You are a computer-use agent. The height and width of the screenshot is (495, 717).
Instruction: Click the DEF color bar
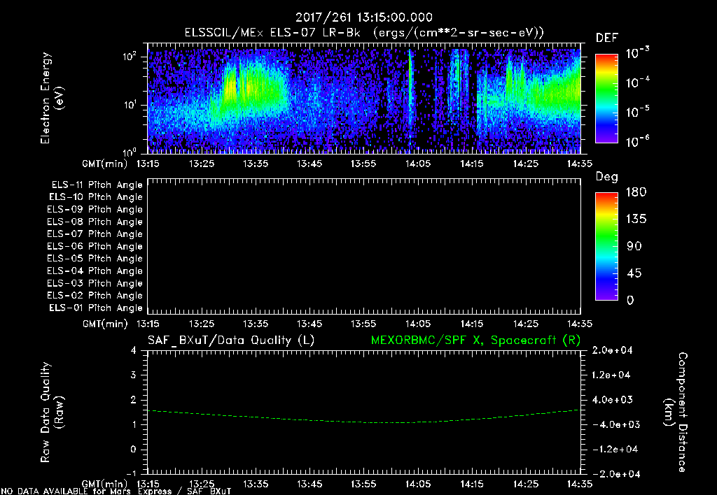(606, 98)
